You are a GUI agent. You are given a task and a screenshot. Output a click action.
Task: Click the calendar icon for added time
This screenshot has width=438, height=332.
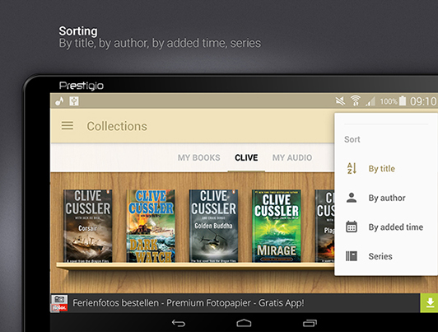pos(352,227)
